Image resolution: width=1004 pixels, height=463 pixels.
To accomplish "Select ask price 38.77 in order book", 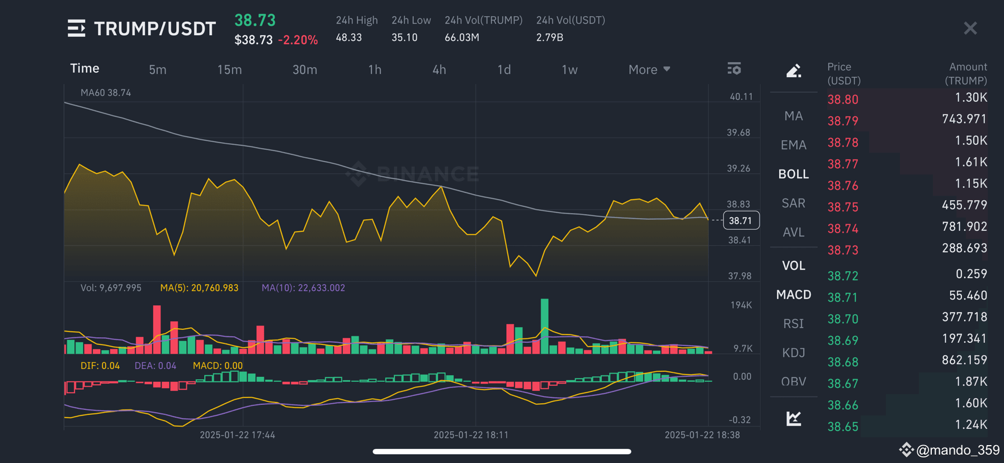I will point(843,164).
